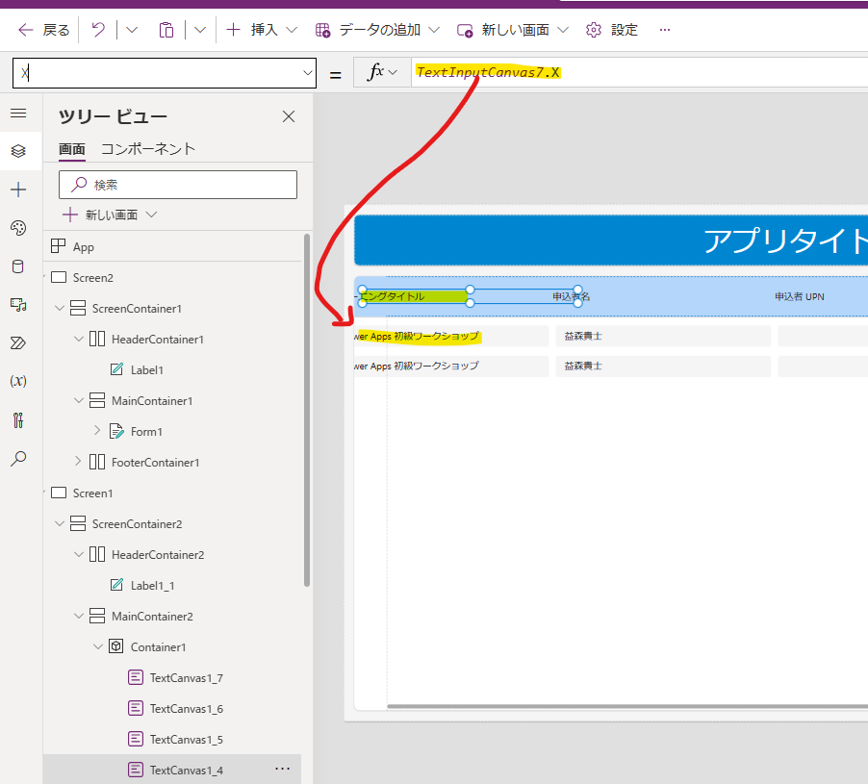Open the paste options dropdown arrow
Image resolution: width=868 pixels, height=784 pixels.
click(200, 30)
